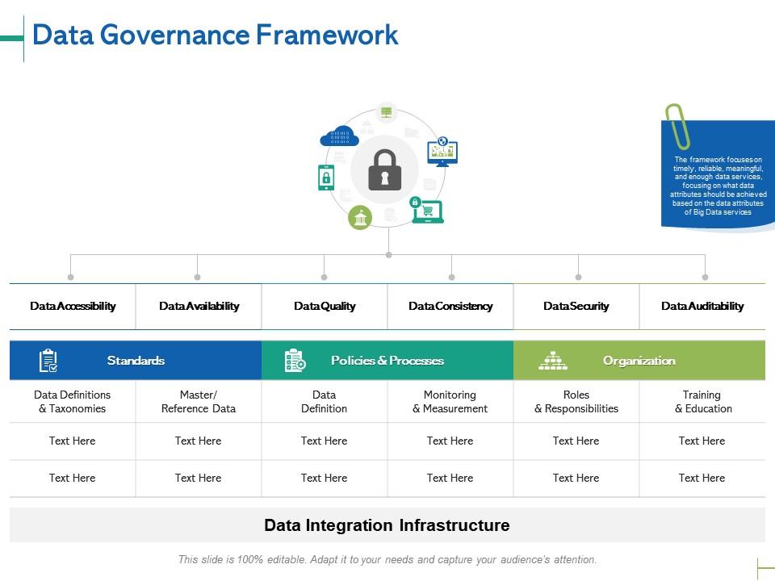Select the Data Auditability heading
Viewport: 775px width, 581px height.
[702, 307]
